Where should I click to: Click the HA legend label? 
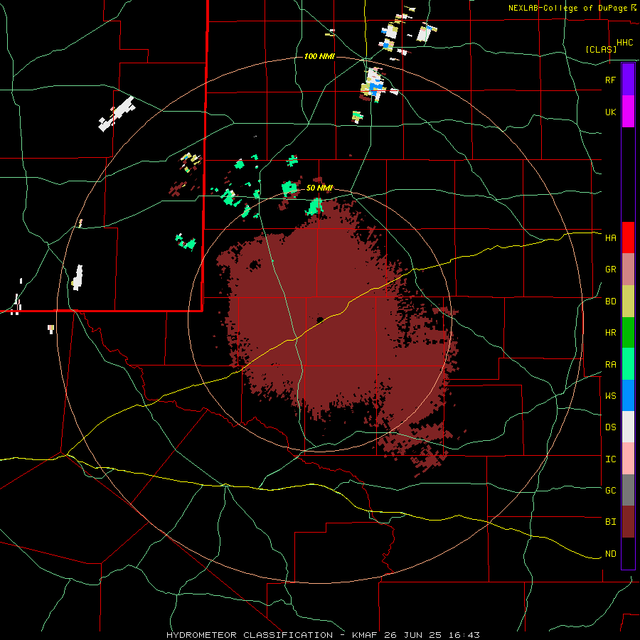click(x=610, y=238)
